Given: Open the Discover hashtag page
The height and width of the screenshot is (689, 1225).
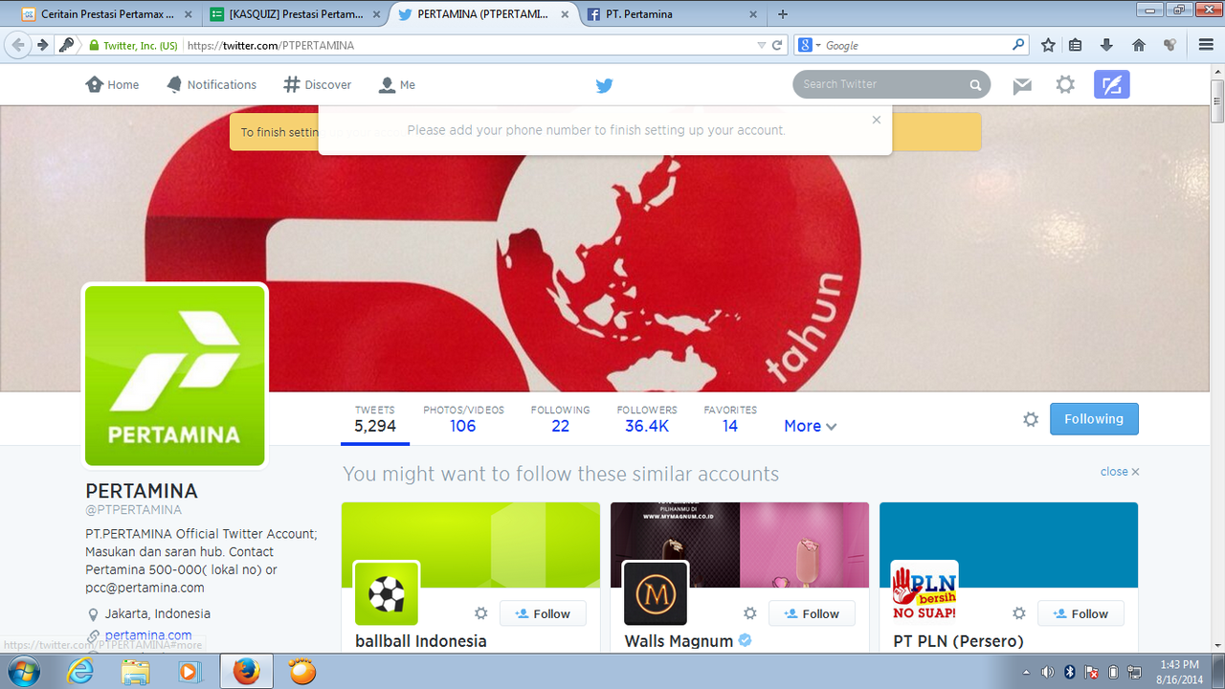Looking at the screenshot, I should click(x=318, y=84).
